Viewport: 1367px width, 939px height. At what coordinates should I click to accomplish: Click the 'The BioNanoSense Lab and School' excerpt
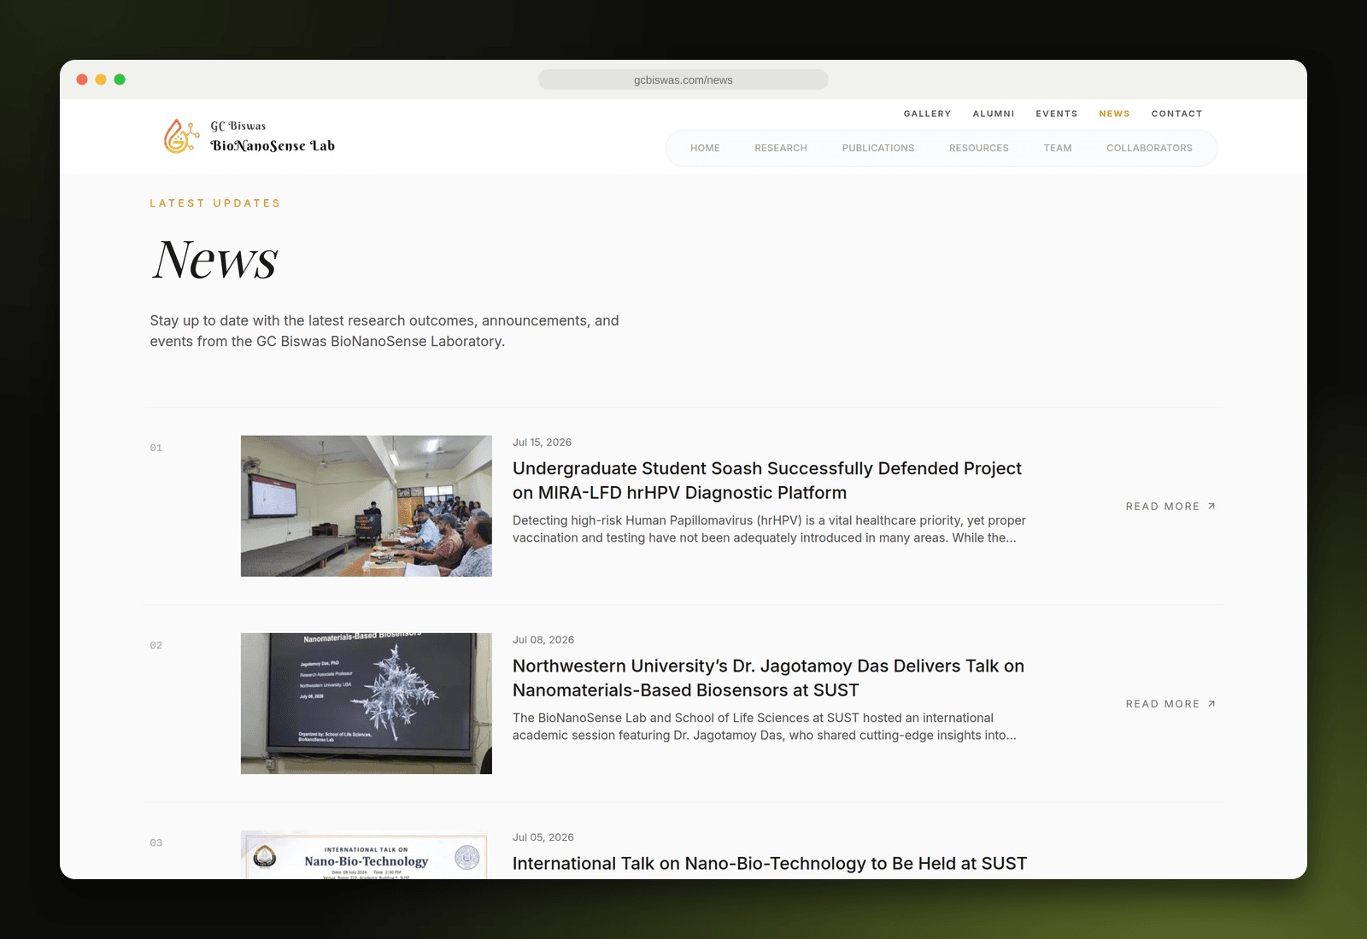point(765,726)
